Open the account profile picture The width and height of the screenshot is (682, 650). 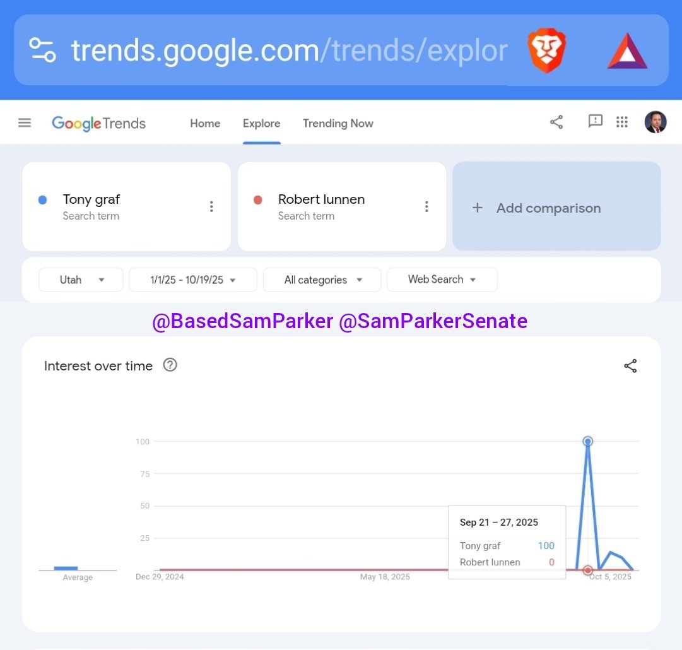click(656, 122)
